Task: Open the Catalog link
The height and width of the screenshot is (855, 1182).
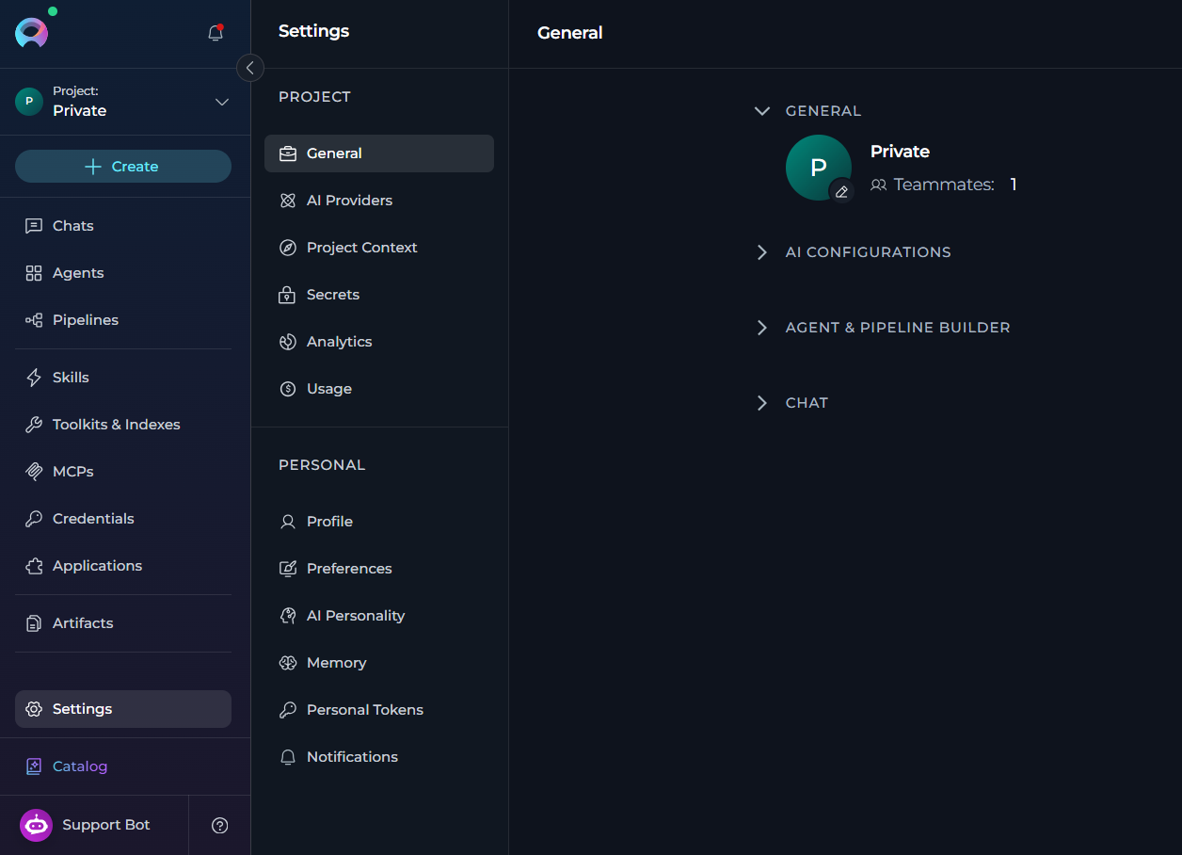Action: [x=80, y=766]
